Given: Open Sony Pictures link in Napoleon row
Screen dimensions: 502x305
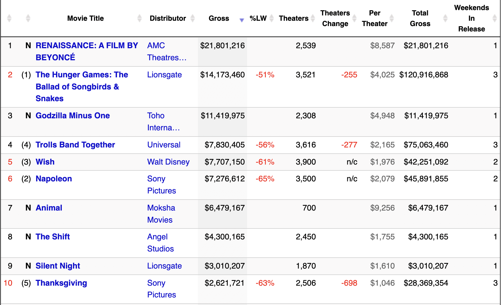Looking at the screenshot, I should (x=161, y=184).
